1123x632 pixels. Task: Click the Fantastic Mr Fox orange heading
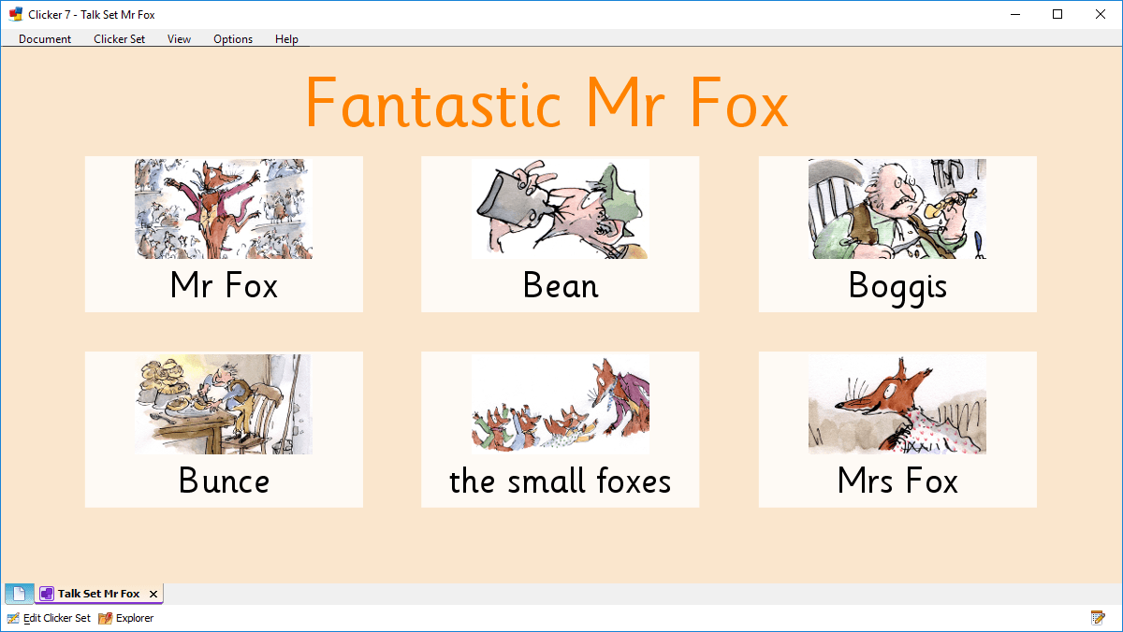(547, 103)
